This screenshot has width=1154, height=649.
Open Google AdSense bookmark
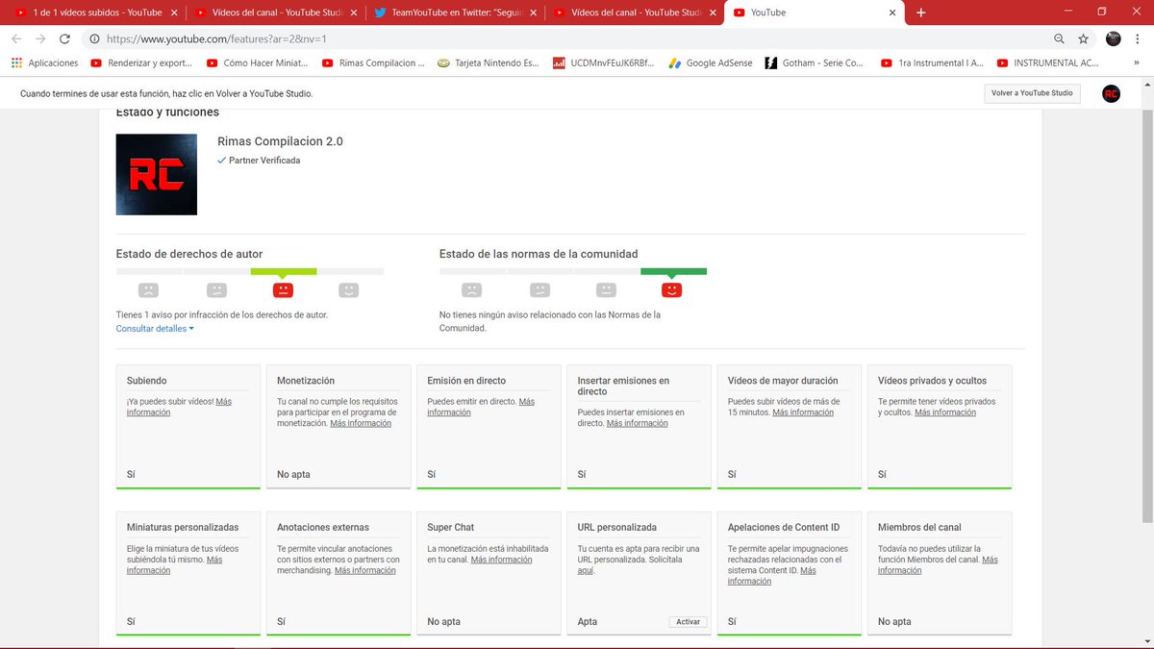711,63
